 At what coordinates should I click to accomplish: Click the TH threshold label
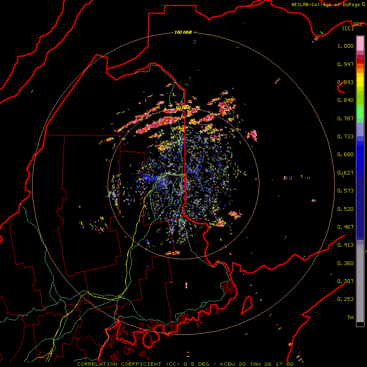350,318
